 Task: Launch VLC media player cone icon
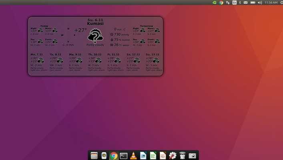coord(133,156)
